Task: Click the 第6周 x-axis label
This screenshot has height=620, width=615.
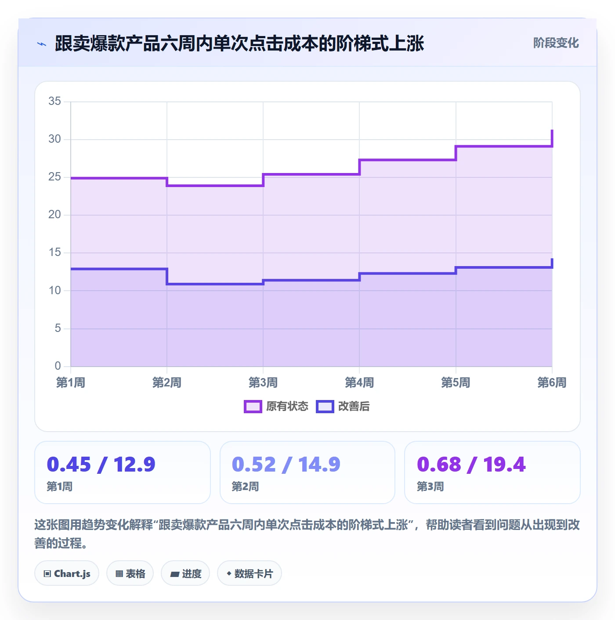Action: coord(552,382)
